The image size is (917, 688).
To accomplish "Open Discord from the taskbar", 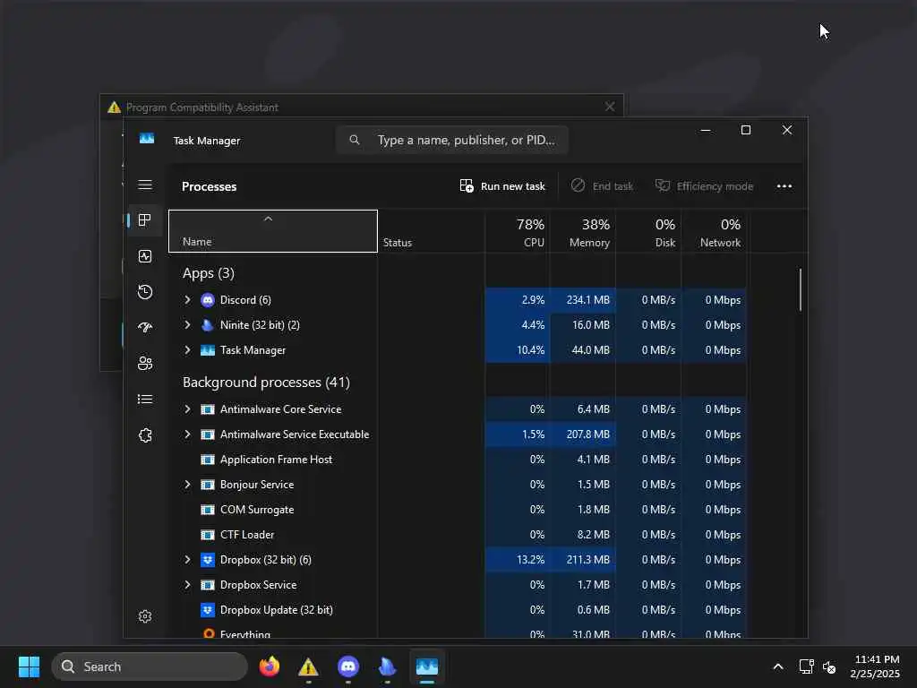I will click(x=348, y=666).
